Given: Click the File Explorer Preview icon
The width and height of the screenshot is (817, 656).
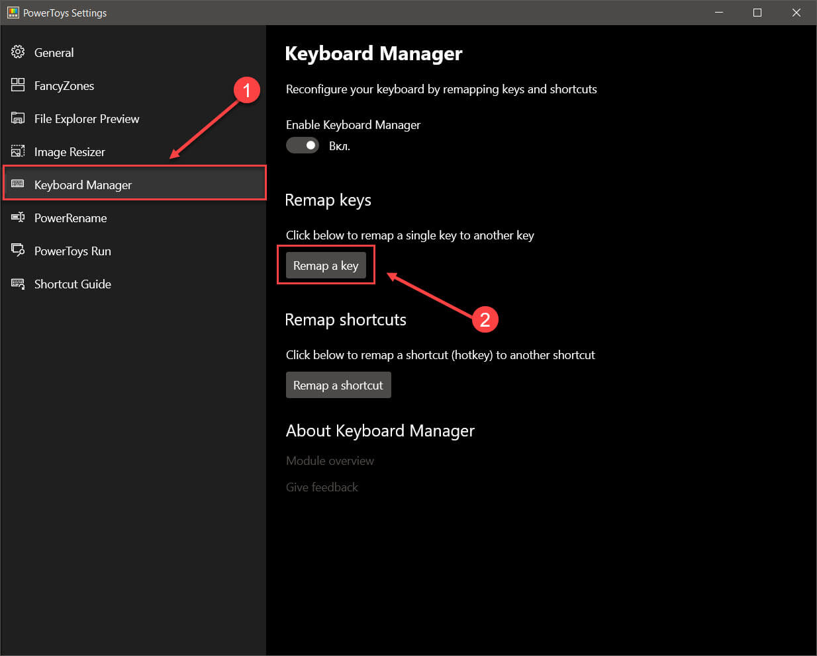Looking at the screenshot, I should tap(18, 118).
